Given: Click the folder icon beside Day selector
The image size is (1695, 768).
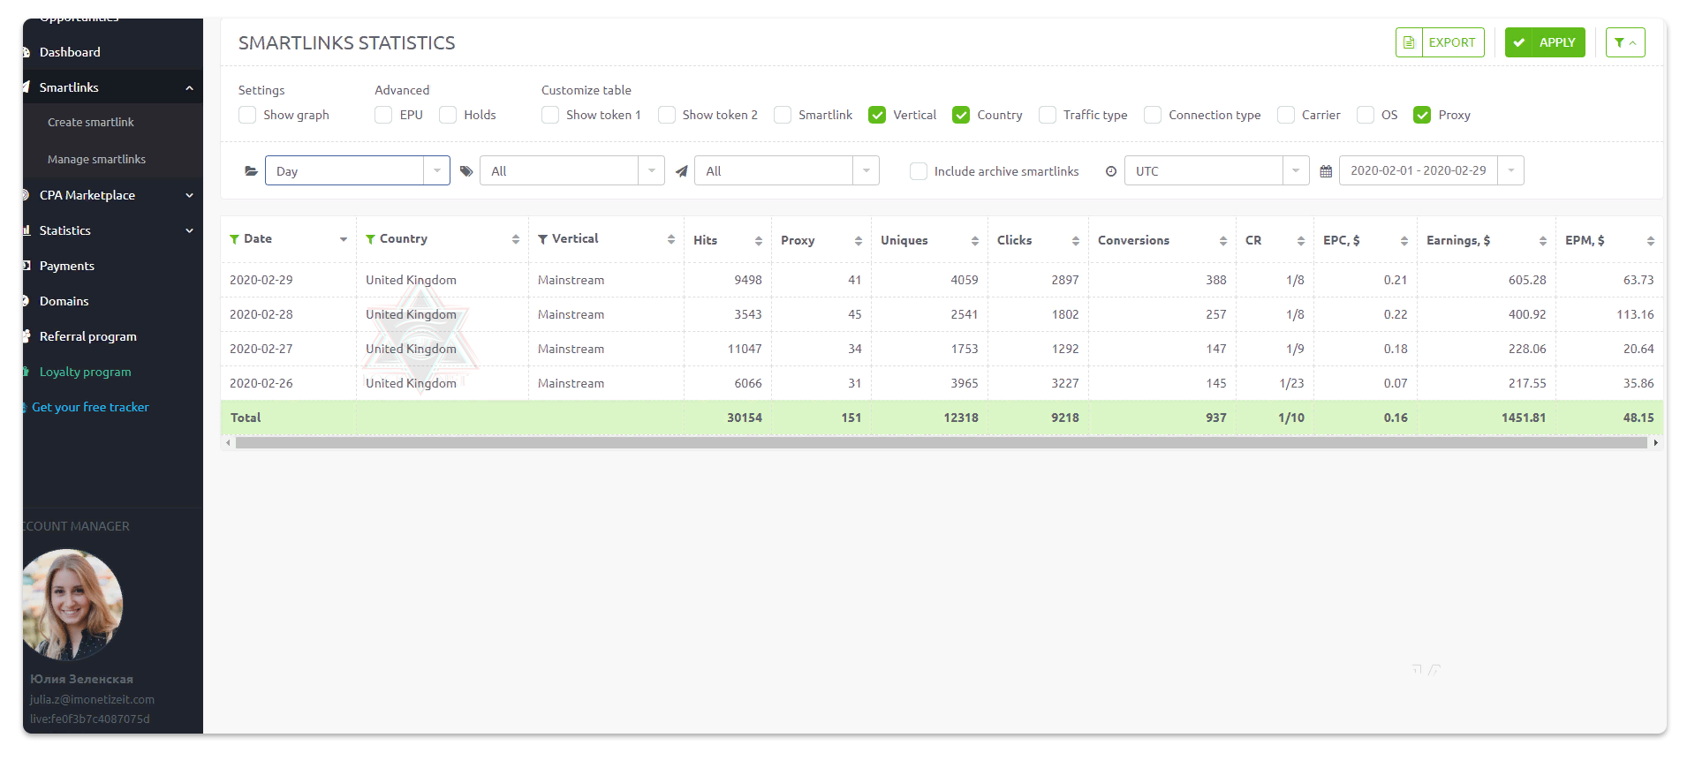Looking at the screenshot, I should click(x=251, y=171).
